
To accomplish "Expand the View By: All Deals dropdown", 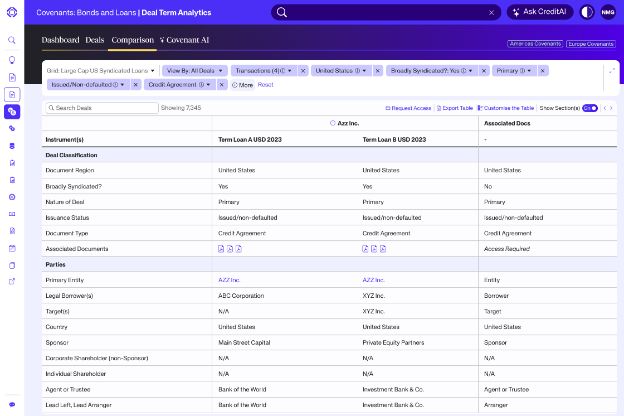I will pos(194,71).
